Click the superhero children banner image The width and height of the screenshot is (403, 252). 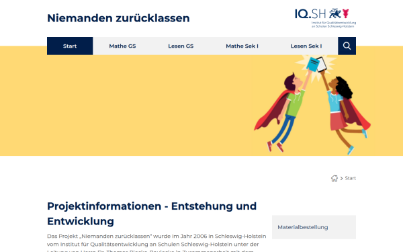313,106
